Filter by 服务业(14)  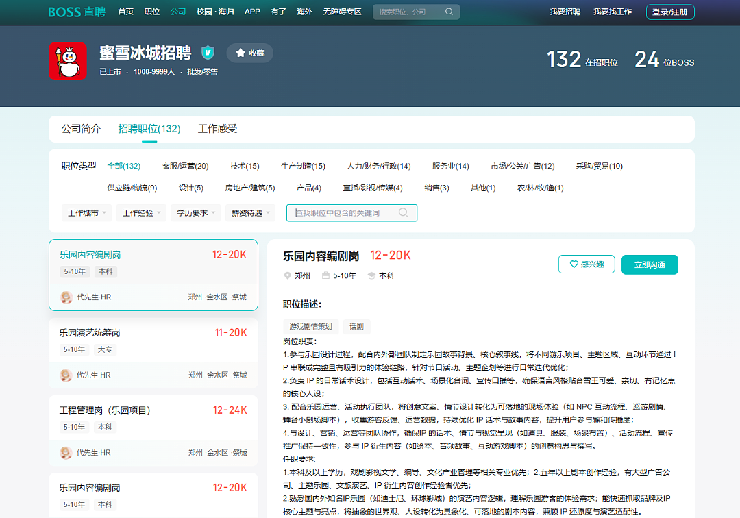(x=451, y=166)
